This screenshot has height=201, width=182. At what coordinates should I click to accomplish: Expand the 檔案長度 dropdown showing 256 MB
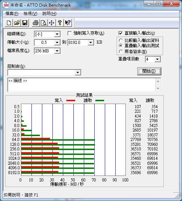[57, 51]
